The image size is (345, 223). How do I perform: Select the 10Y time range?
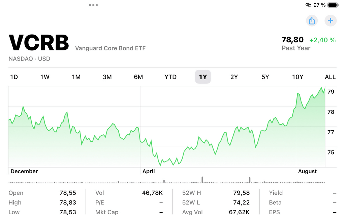click(297, 77)
